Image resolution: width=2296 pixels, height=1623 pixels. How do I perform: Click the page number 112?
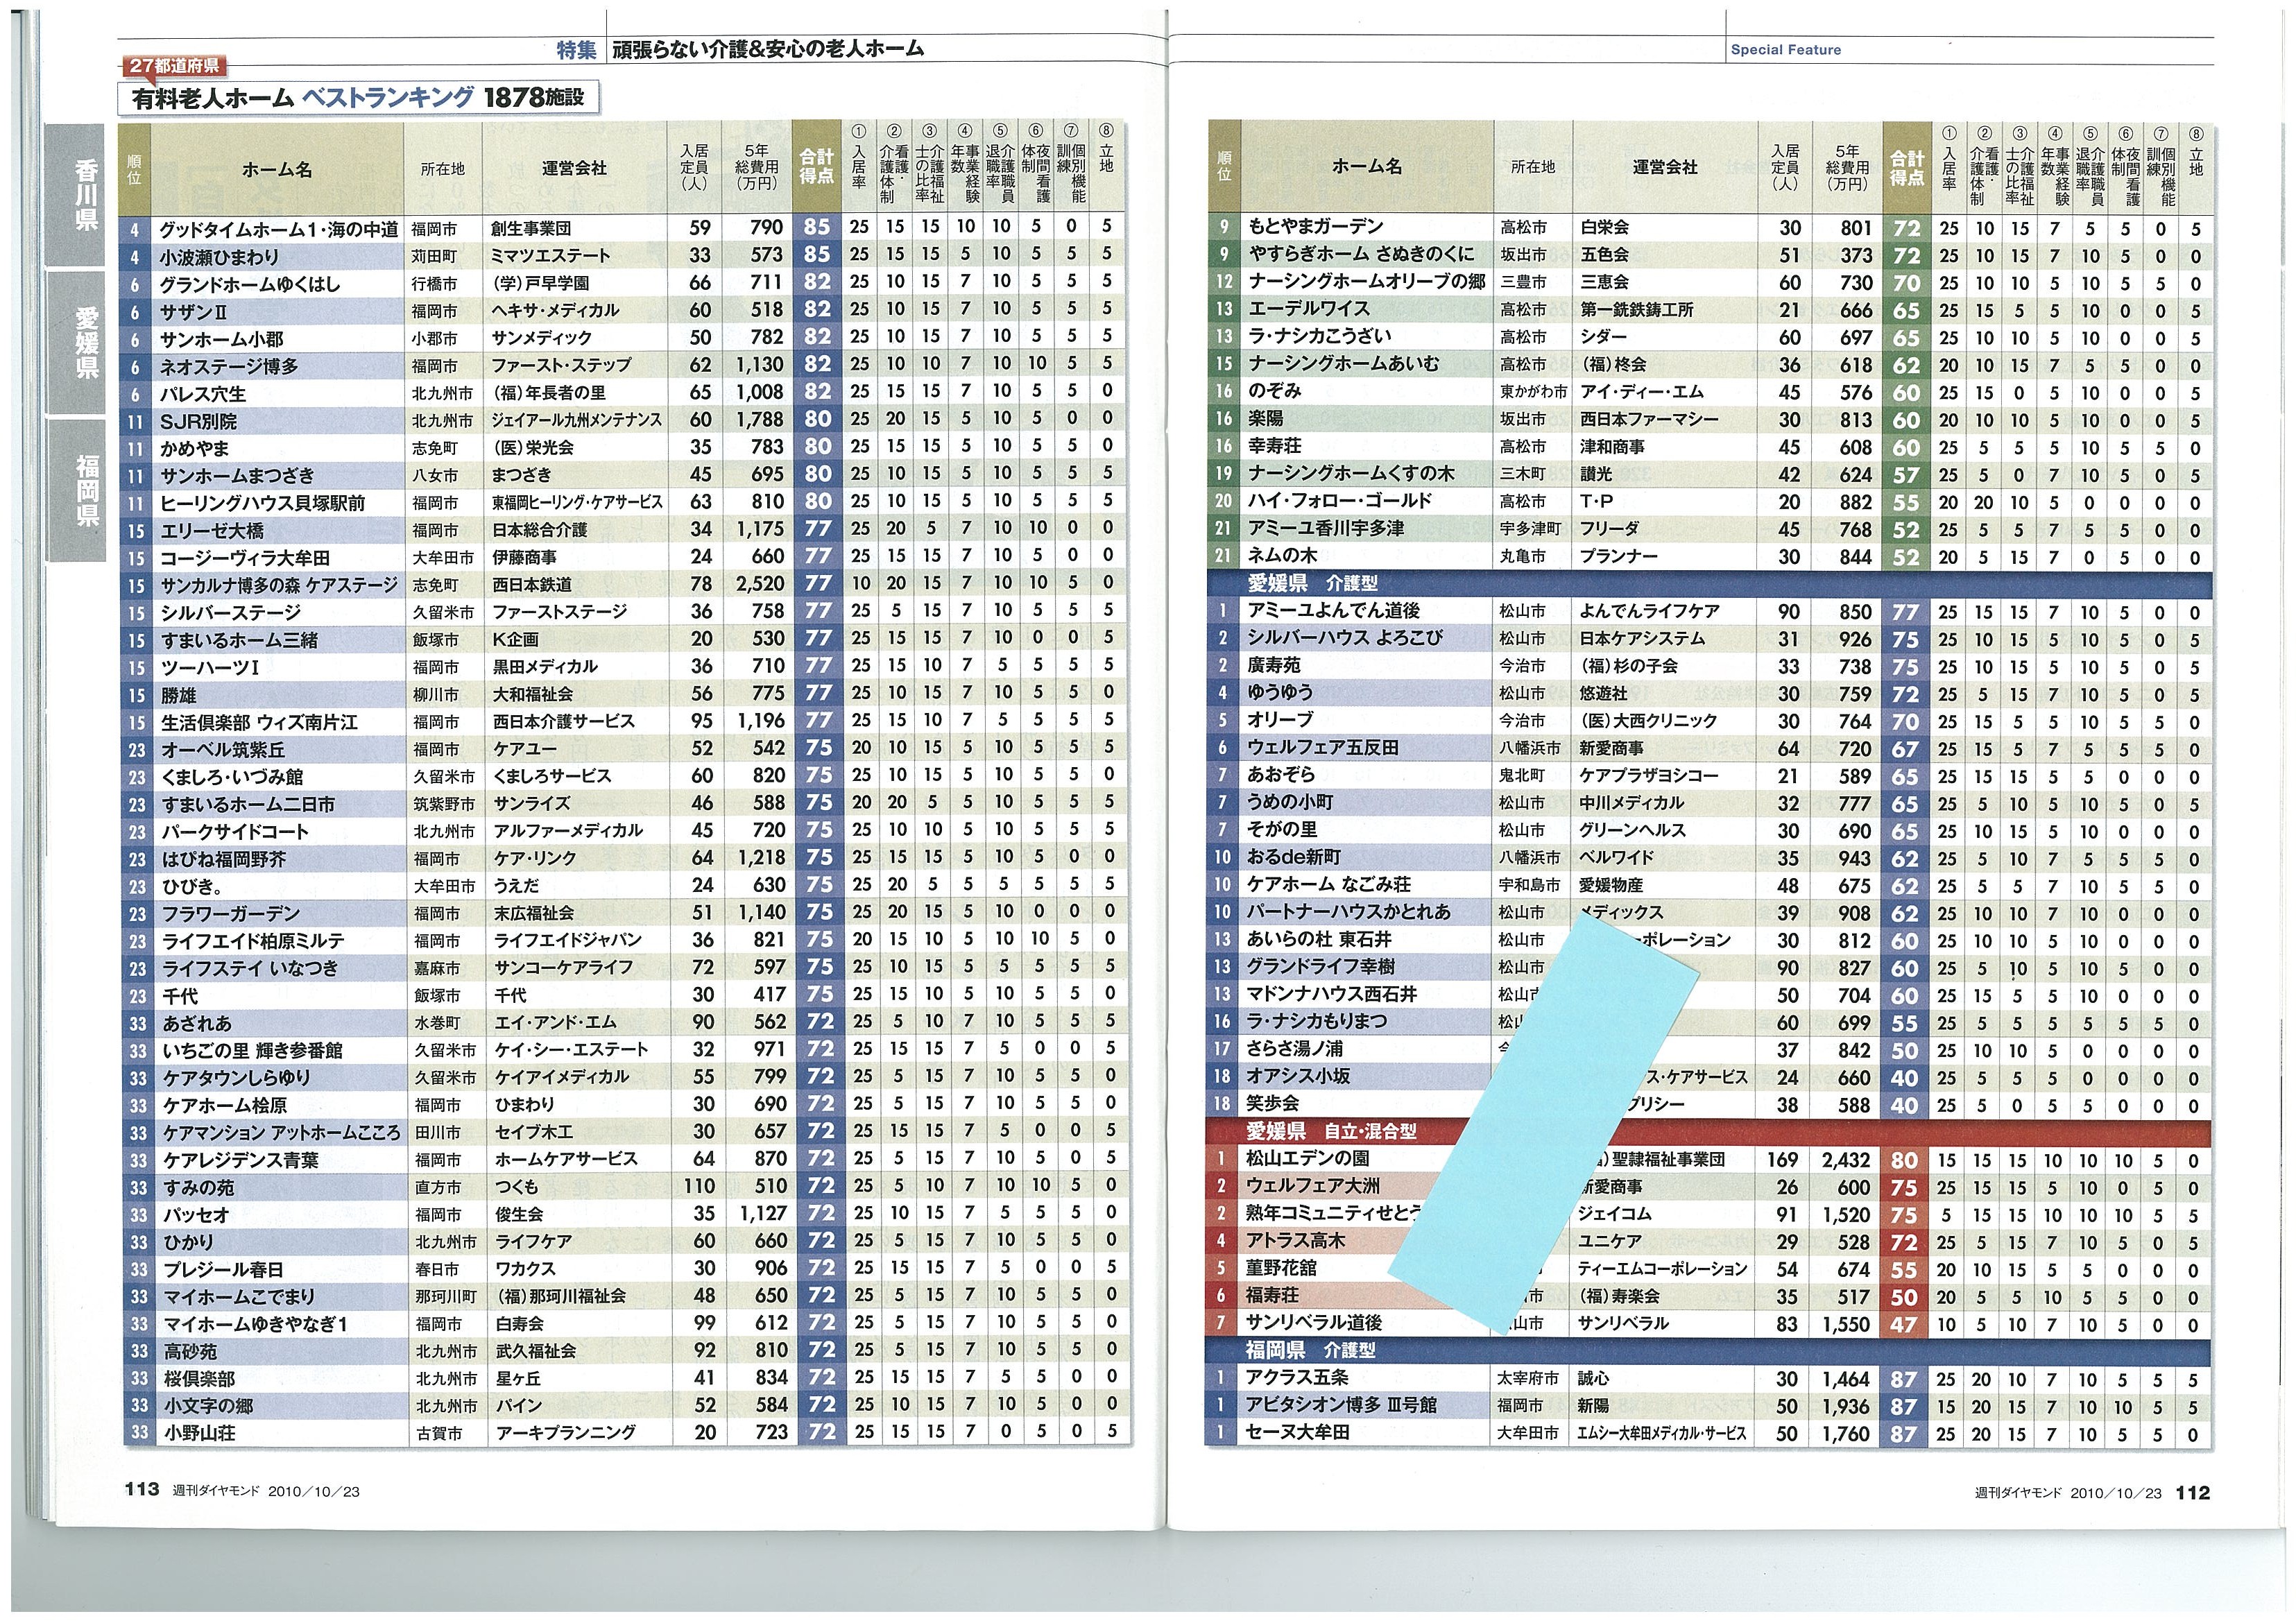pyautogui.click(x=2193, y=1492)
